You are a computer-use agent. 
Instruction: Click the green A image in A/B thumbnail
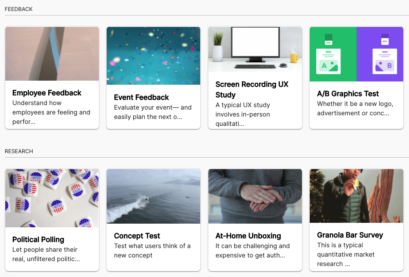point(329,64)
